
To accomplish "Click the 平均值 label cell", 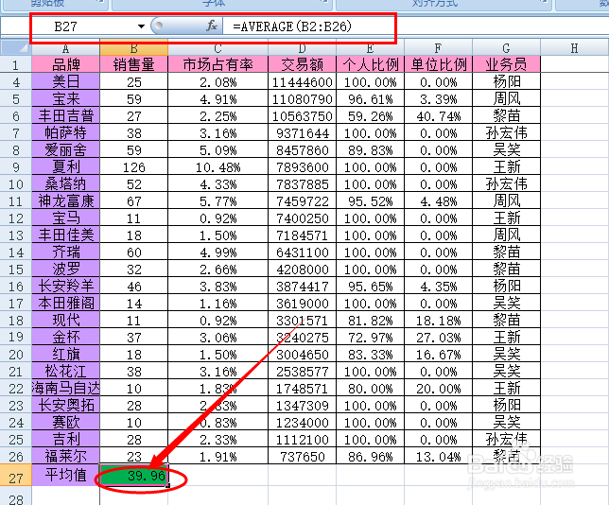I will click(x=65, y=475).
